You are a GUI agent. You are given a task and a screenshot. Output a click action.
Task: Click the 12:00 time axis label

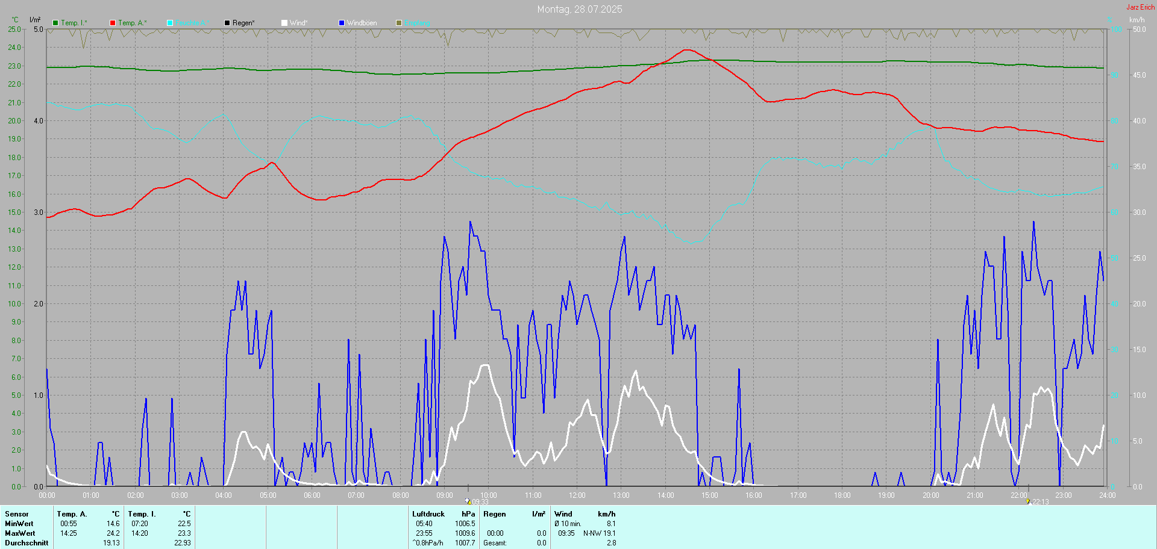(x=577, y=495)
